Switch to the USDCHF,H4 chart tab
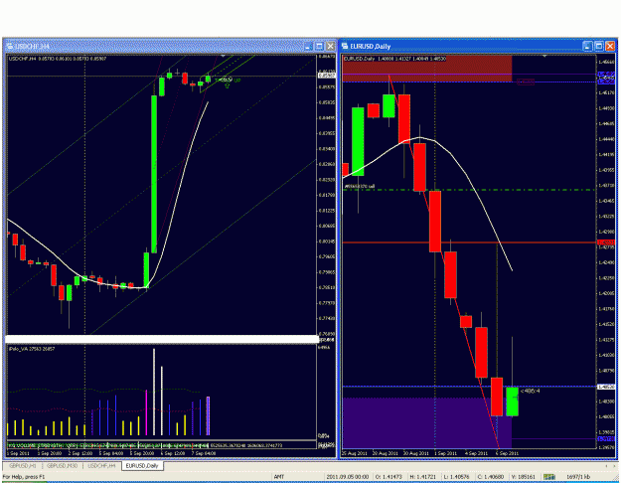The image size is (621, 483). point(101,466)
